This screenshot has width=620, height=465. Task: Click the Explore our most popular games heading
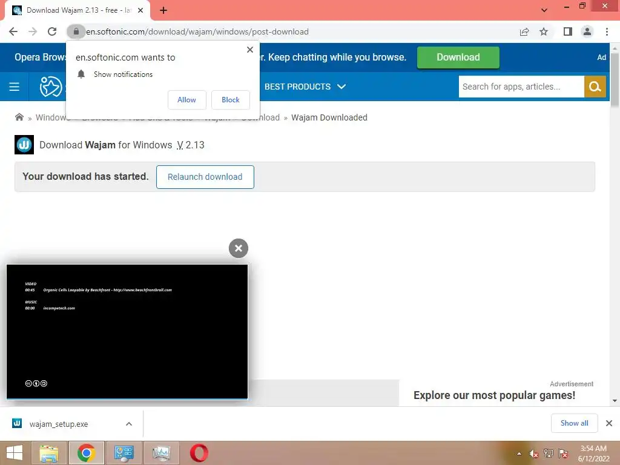[494, 395]
